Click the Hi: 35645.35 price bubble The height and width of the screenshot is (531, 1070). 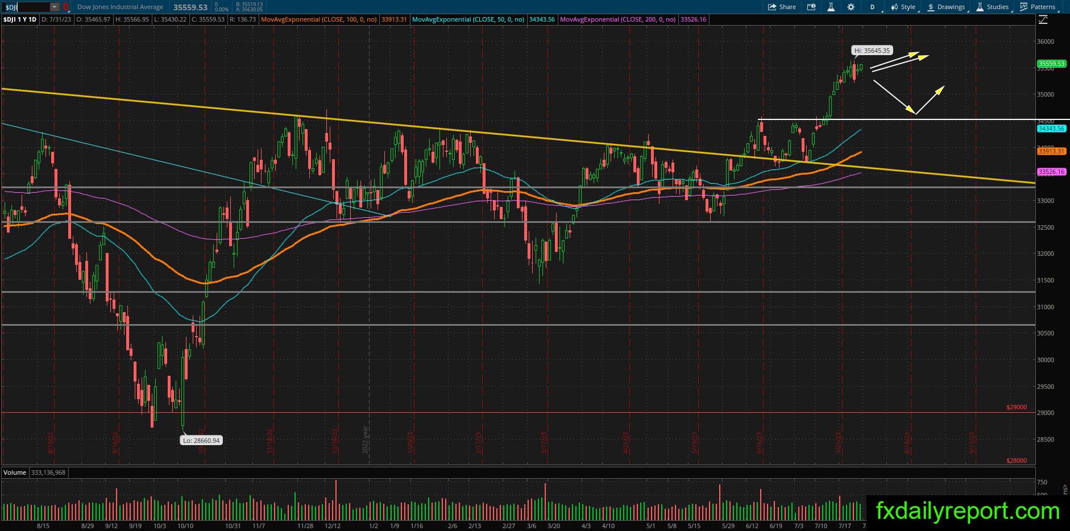[x=872, y=51]
